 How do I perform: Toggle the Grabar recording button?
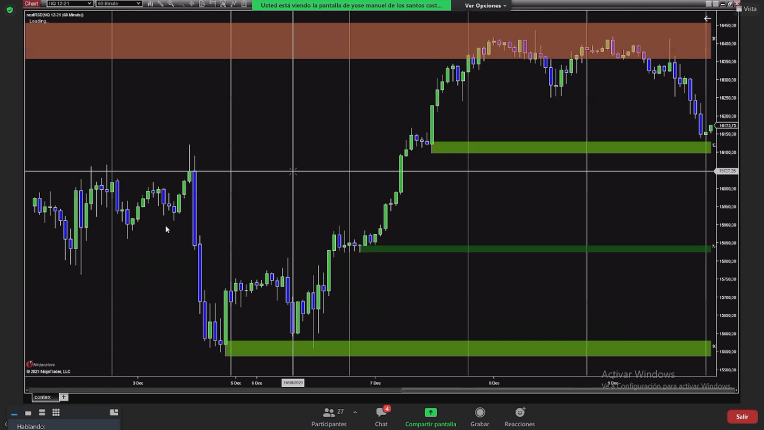[x=480, y=413]
